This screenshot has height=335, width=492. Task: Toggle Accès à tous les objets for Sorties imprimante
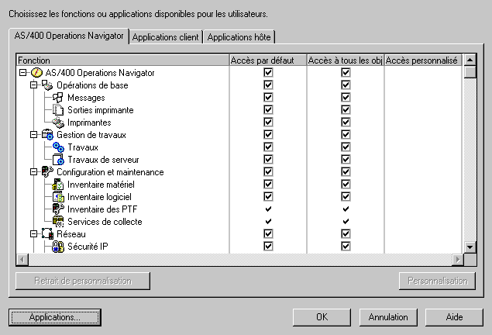click(x=346, y=110)
